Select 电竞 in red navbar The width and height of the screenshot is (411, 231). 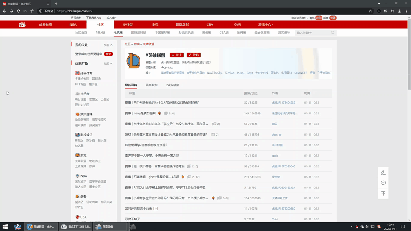click(x=155, y=24)
